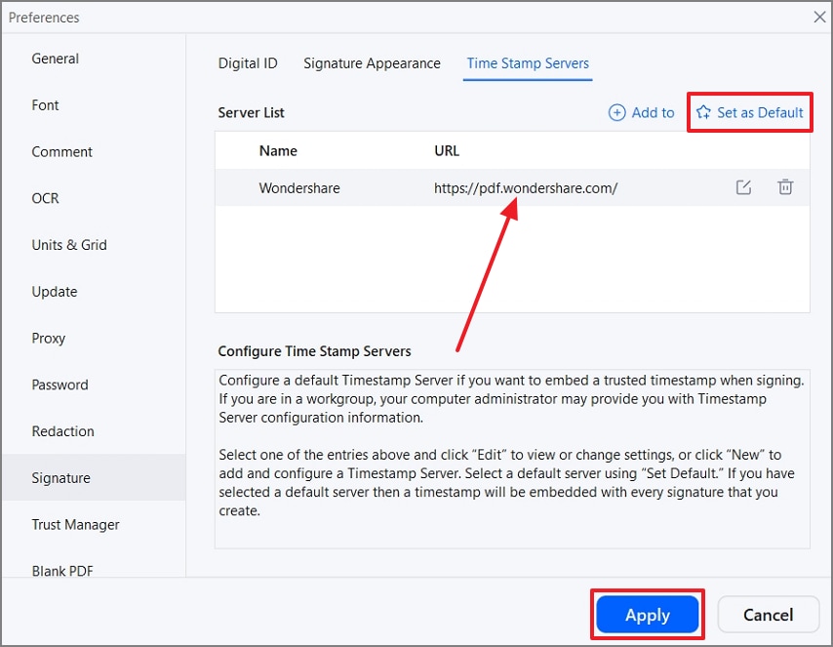833x647 pixels.
Task: Select Redaction in preferences list
Action: pos(63,431)
